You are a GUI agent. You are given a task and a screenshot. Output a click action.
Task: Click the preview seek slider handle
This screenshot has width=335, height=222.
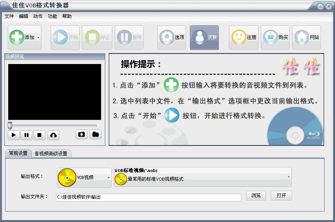10,125
